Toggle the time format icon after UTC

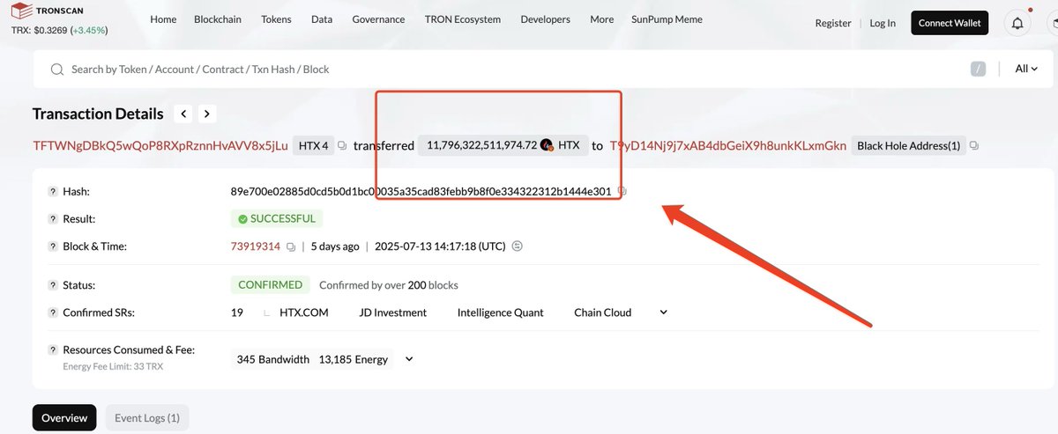pos(518,246)
